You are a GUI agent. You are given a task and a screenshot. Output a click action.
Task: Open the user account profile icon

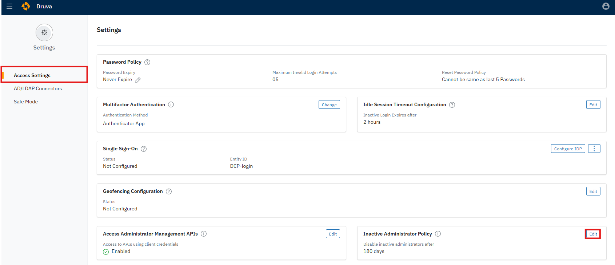click(x=606, y=6)
